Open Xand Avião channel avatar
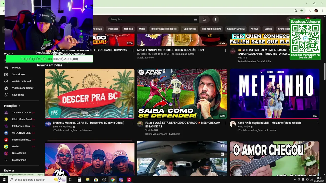The image size is (326, 183). tap(233, 124)
